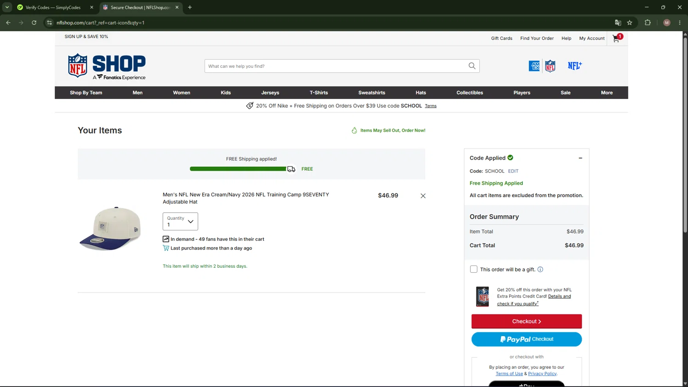The image size is (688, 387).
Task: Go back to previous page
Action: point(8,22)
